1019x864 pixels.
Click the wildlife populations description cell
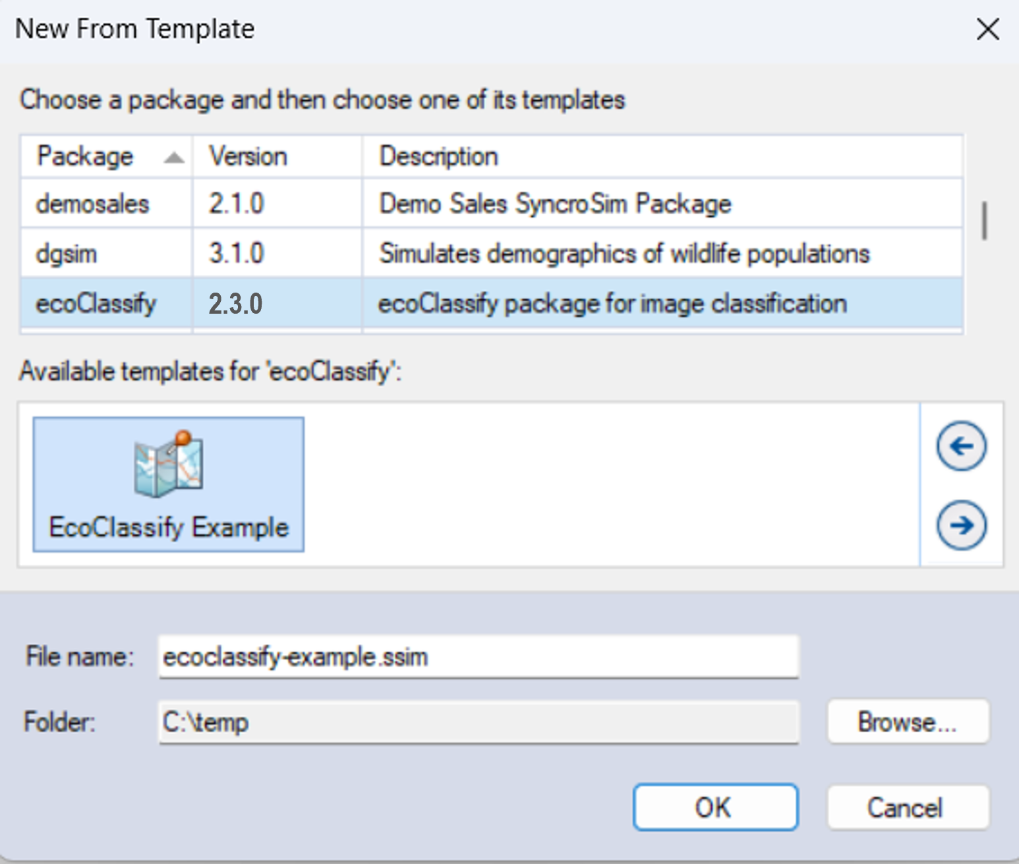[624, 254]
